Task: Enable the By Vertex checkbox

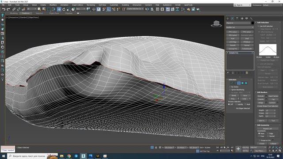Action: (230, 87)
